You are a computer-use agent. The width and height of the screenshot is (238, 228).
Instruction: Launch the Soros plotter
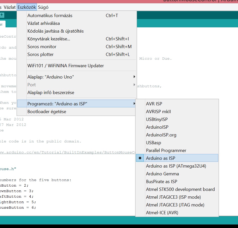coord(77,54)
